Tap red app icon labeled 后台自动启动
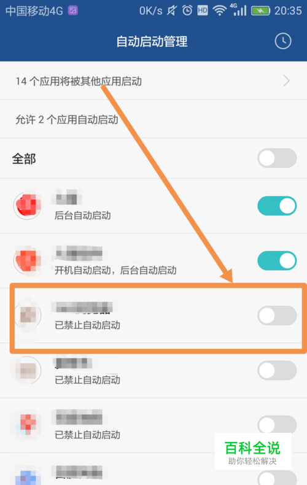The image size is (307, 485). [x=28, y=206]
